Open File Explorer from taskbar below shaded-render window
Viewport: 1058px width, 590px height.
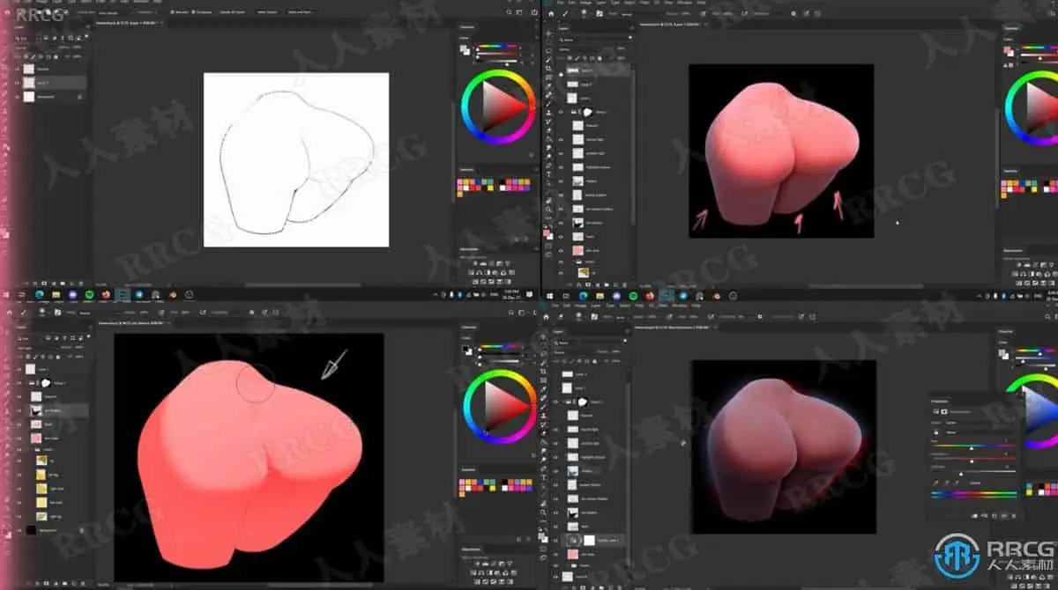point(600,294)
